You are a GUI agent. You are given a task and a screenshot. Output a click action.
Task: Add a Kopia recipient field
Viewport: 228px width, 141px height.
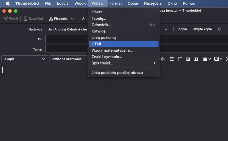pos(182,29)
